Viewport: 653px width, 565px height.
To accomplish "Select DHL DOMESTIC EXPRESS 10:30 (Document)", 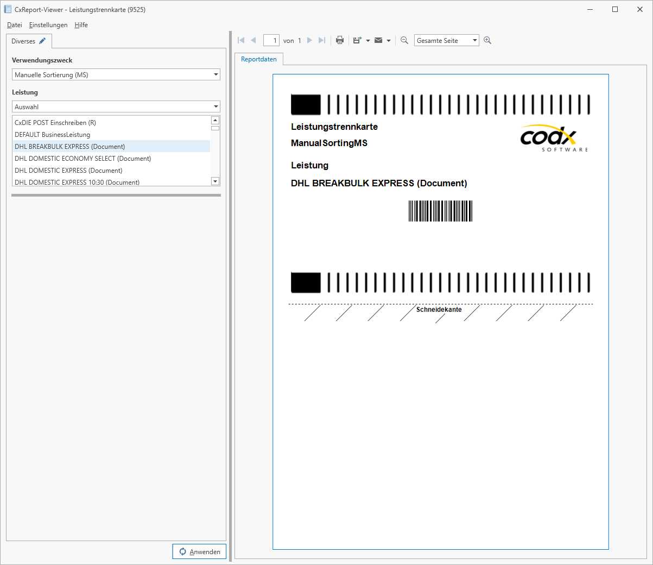I will click(x=111, y=182).
